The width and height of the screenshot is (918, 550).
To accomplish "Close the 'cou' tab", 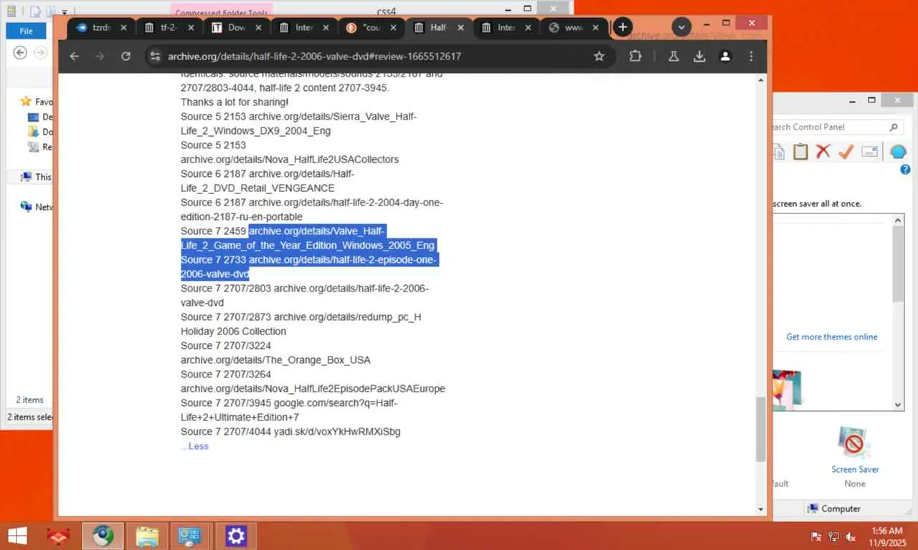I will pos(394,27).
